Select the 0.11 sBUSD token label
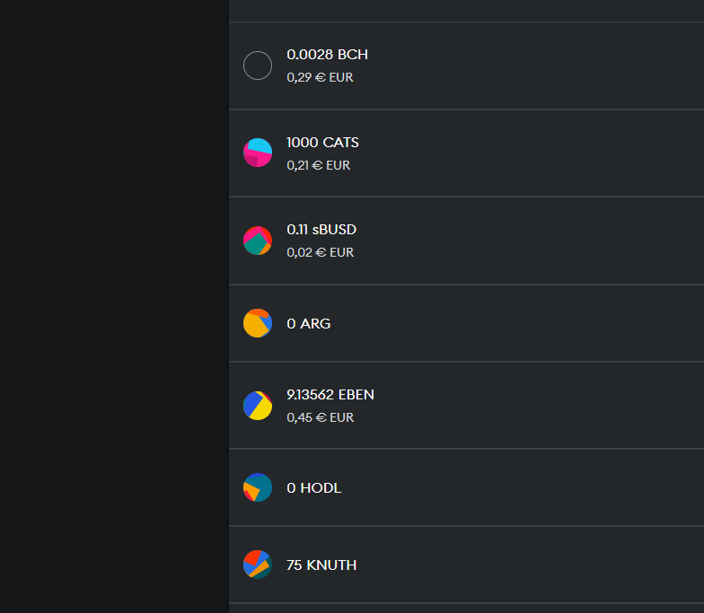This screenshot has width=704, height=613. [321, 230]
